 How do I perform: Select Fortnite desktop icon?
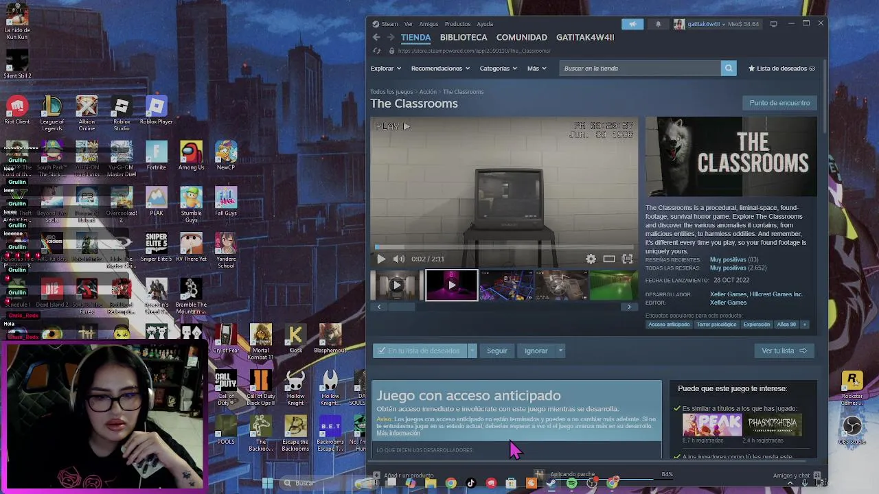coord(157,156)
